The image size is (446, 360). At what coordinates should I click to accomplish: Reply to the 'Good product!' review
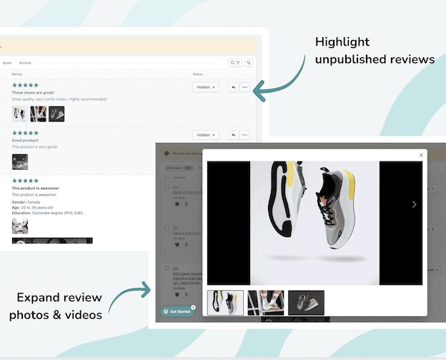pyautogui.click(x=234, y=135)
